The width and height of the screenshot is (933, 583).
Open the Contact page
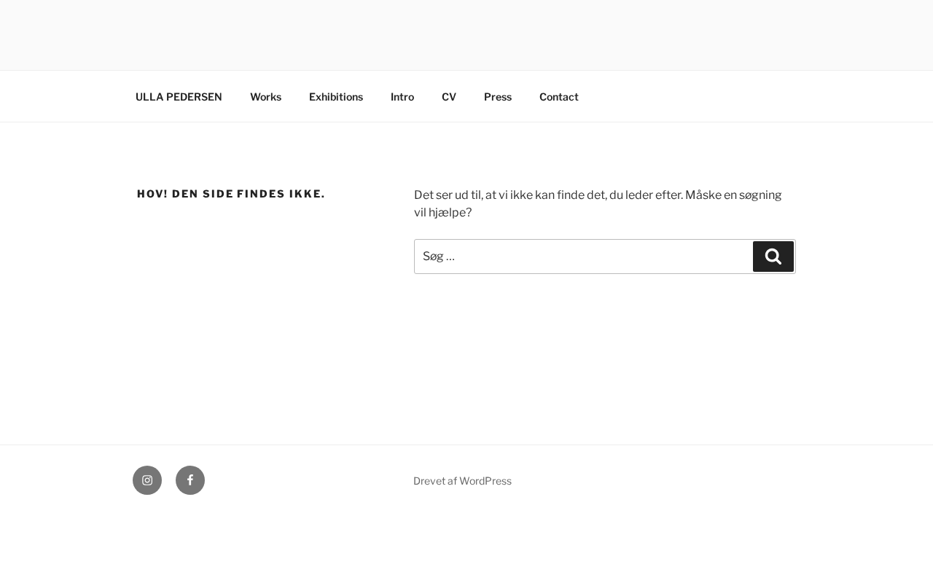coord(559,97)
